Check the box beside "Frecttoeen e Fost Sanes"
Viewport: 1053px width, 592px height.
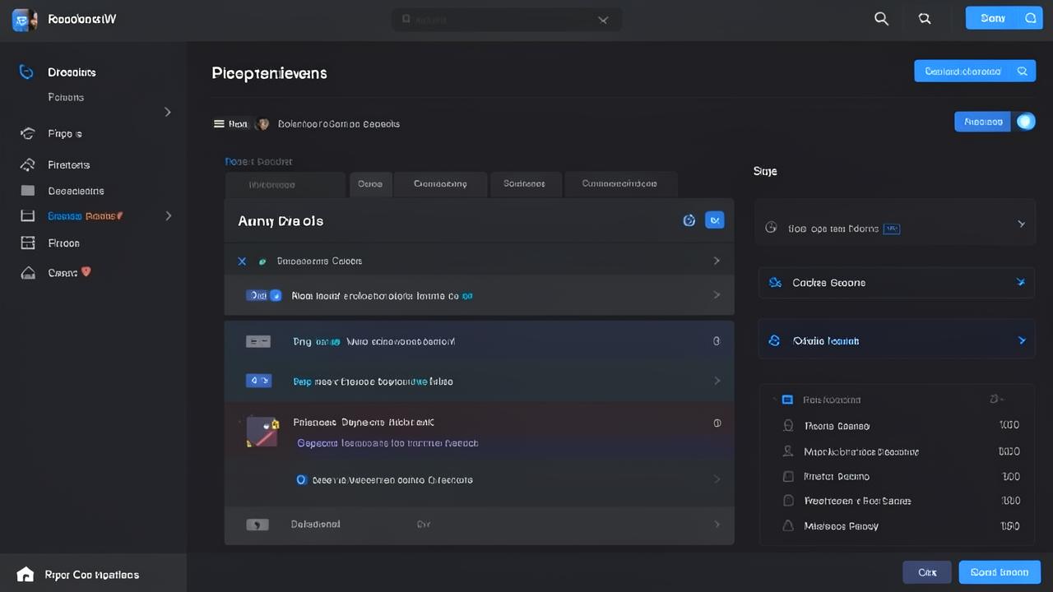[x=788, y=500]
